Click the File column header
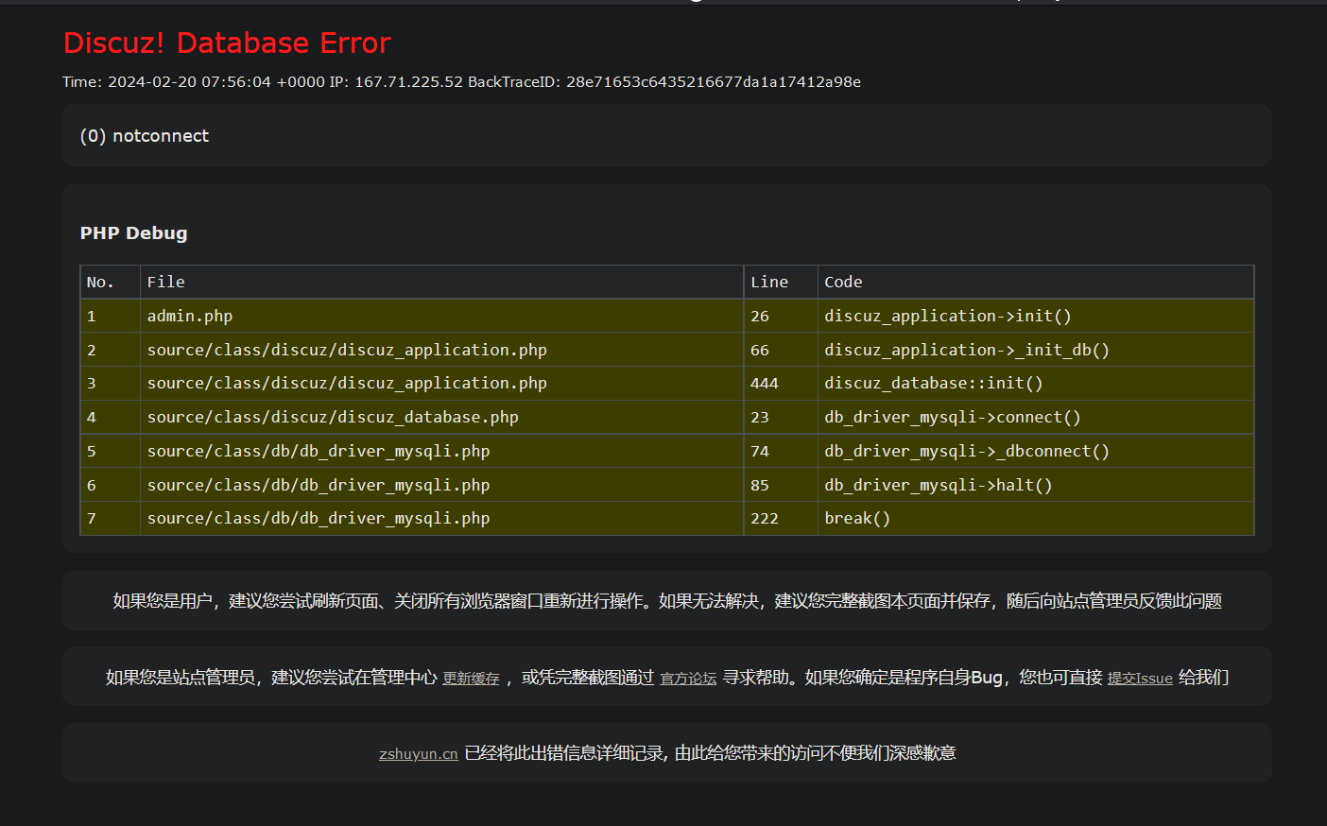Screen dimensions: 1327x826 [x=166, y=283]
